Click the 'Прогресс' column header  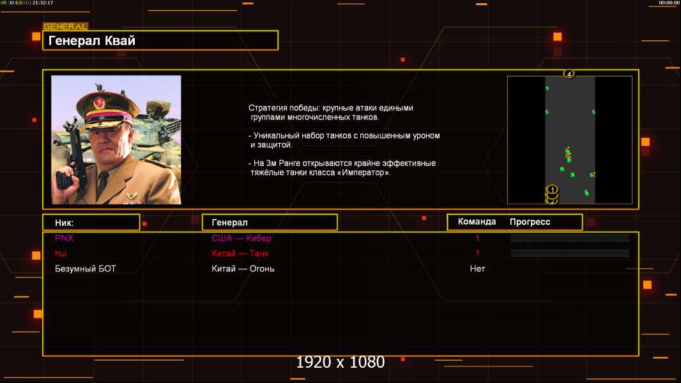click(530, 222)
